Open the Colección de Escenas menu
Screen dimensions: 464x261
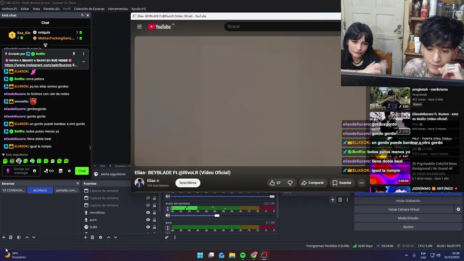click(x=89, y=9)
